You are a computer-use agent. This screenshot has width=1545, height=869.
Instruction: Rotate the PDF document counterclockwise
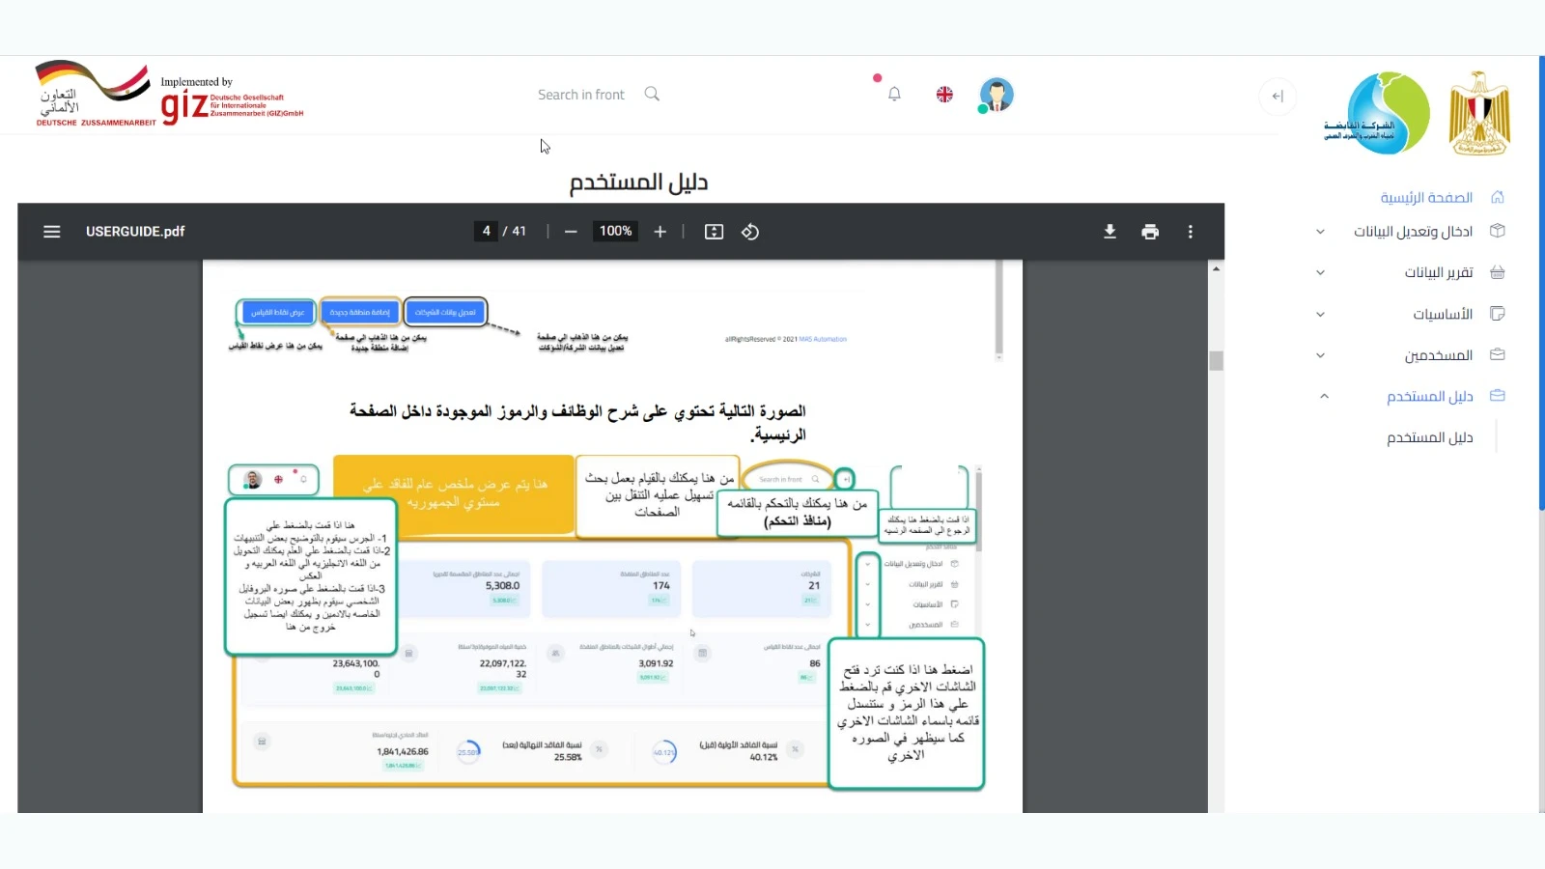point(750,232)
